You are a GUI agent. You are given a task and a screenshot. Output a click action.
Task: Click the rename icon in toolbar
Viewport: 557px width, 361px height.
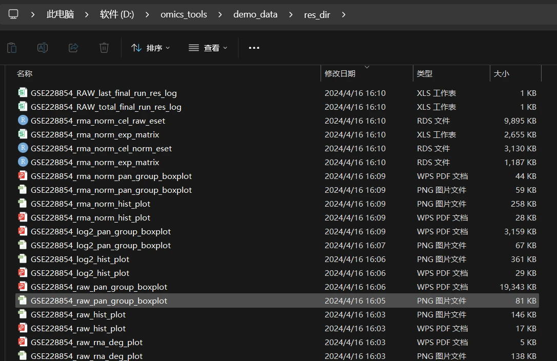43,48
